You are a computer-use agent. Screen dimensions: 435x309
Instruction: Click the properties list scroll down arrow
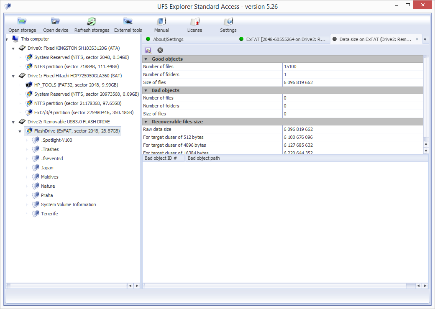[426, 151]
